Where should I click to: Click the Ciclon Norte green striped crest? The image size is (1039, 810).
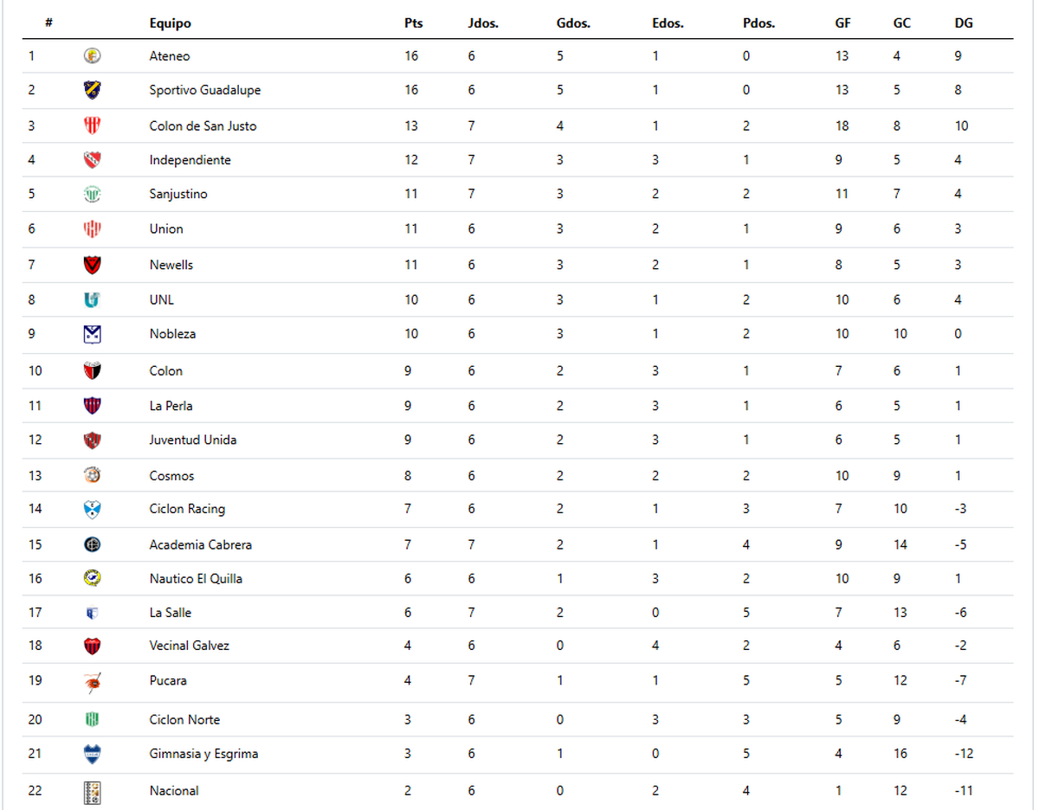click(x=92, y=719)
